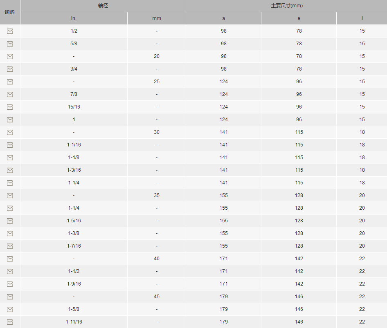Viewport: 387px width, 328px height.
Task: Select the 1-5/8 shaft diameter cell
Action: [x=74, y=309]
